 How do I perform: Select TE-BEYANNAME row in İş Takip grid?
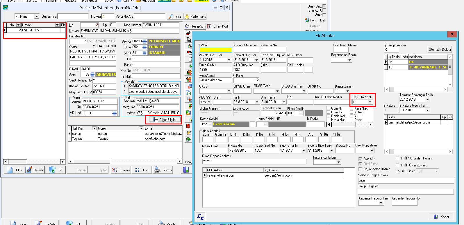416,67
